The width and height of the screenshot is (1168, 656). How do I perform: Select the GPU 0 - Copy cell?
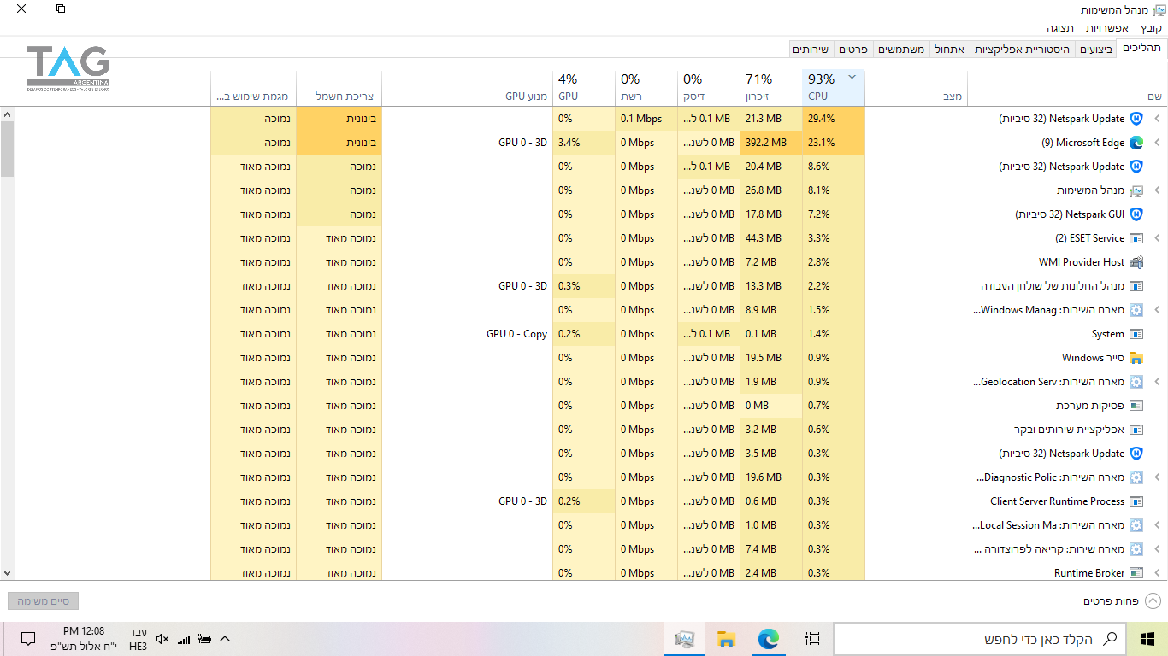point(468,334)
